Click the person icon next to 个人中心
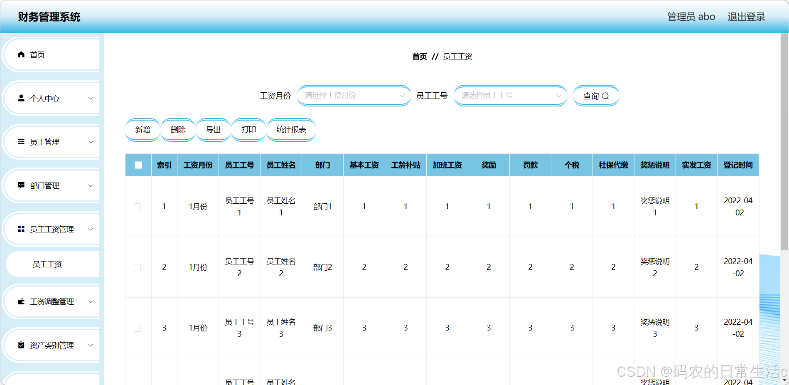The width and height of the screenshot is (789, 385). [21, 98]
